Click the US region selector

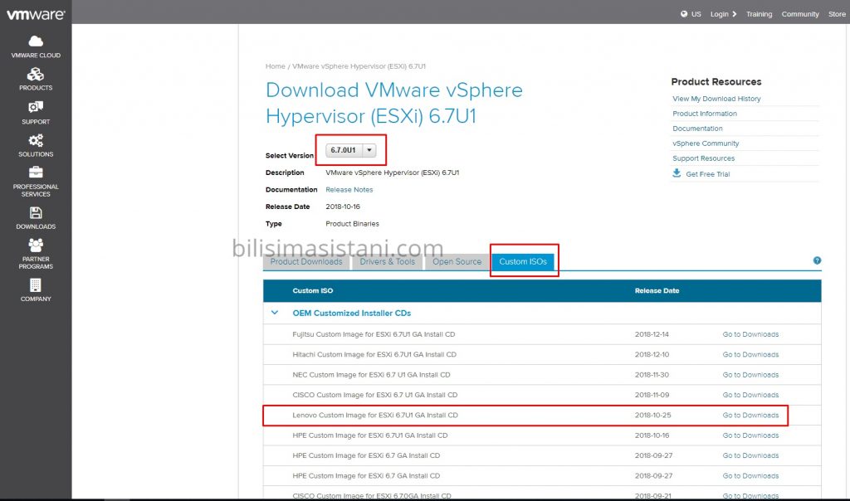(x=696, y=14)
